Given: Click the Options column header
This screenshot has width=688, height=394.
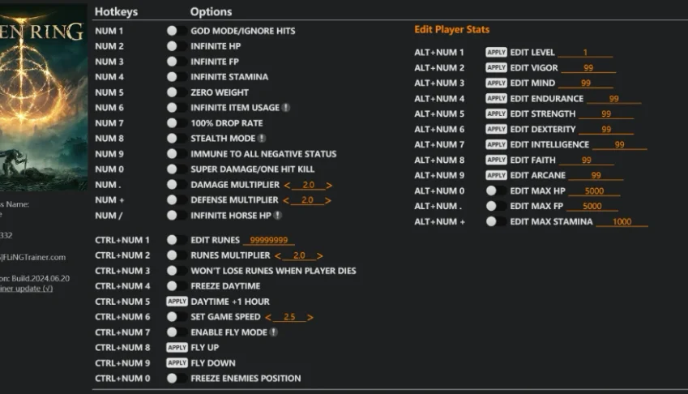Looking at the screenshot, I should click(211, 12).
